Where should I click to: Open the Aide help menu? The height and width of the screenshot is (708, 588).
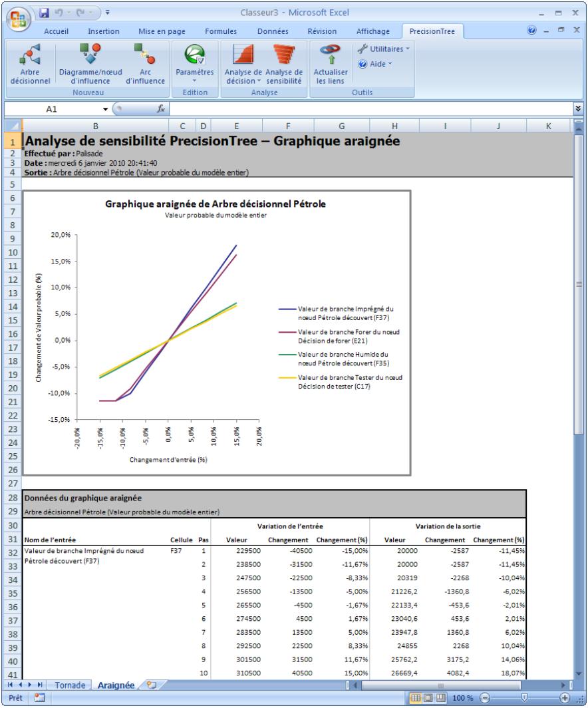(x=376, y=63)
